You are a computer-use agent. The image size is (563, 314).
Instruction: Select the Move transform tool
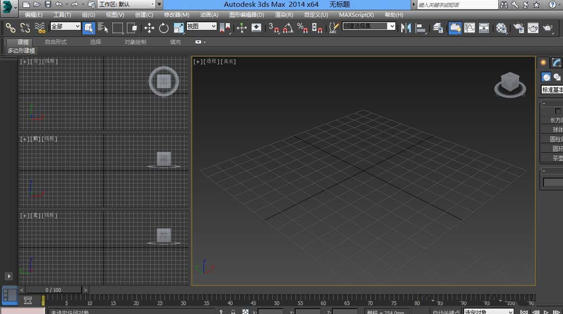149,28
